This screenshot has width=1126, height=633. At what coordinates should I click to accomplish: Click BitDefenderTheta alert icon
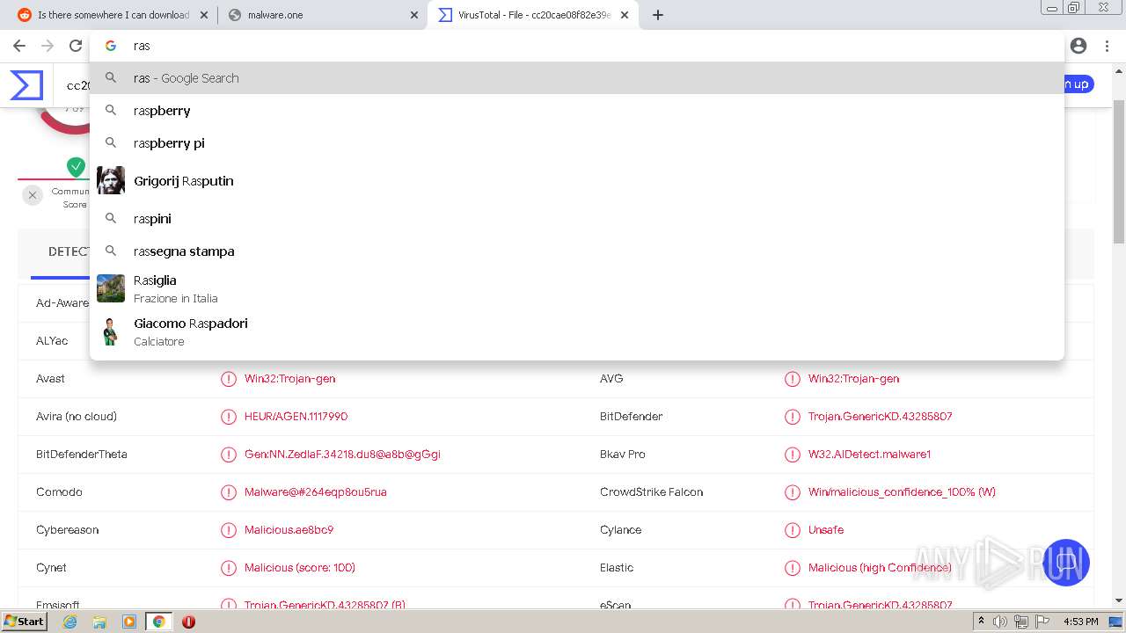(229, 455)
